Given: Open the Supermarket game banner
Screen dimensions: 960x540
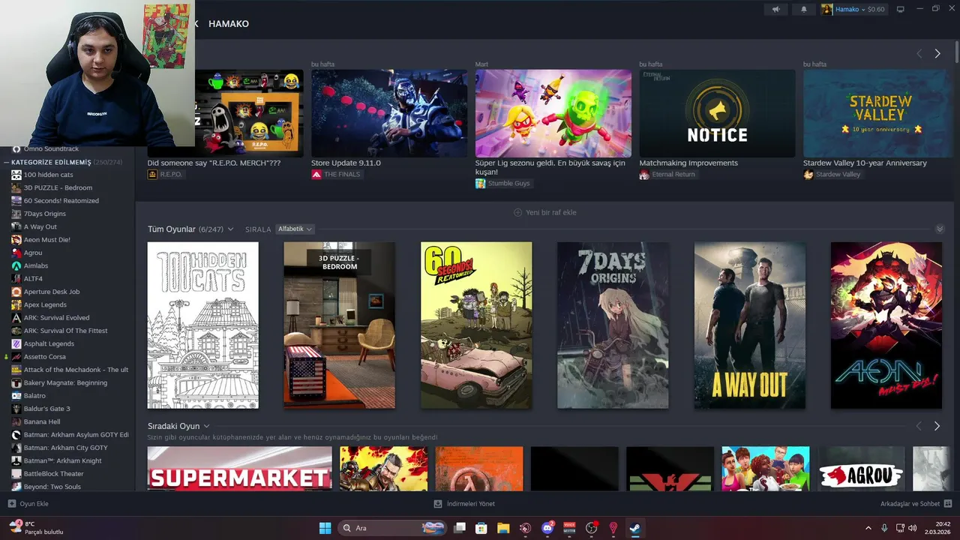Looking at the screenshot, I should tap(240, 469).
